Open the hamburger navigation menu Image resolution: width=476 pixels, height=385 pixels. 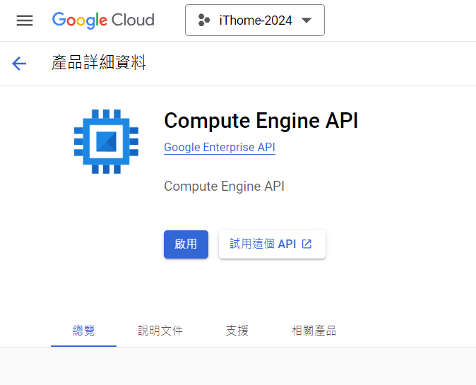[25, 20]
